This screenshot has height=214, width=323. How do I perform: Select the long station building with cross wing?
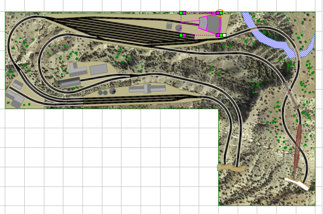tap(147, 89)
